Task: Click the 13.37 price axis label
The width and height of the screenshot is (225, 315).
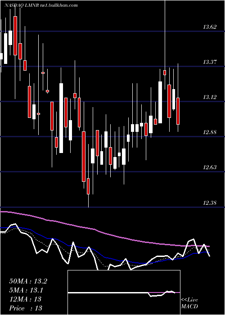Action: coord(210,62)
